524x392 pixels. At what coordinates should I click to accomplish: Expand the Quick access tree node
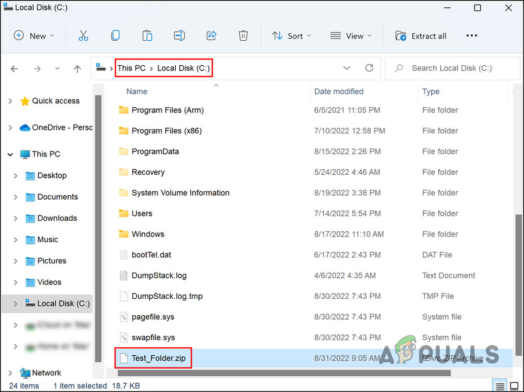coord(10,101)
